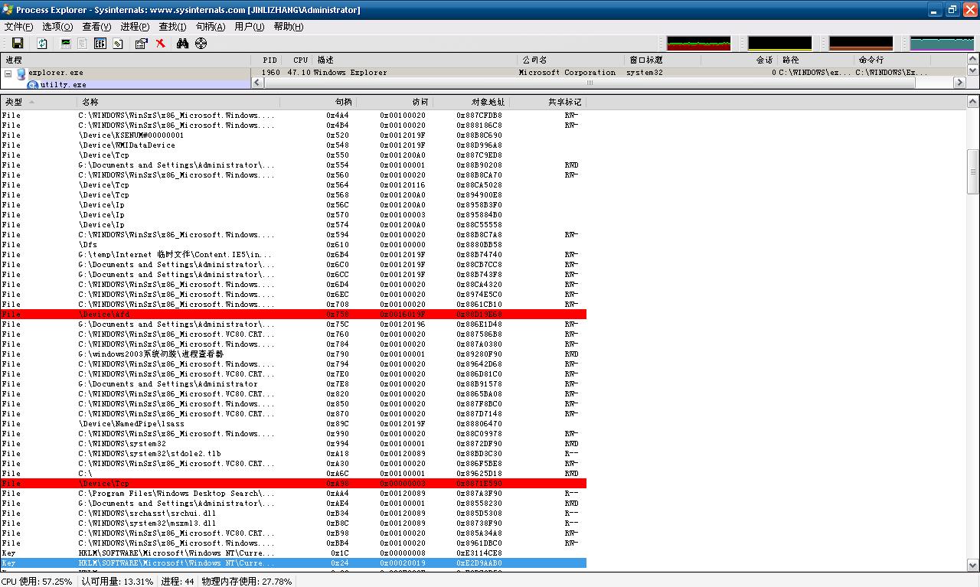Select the utilty.exe process row
Viewport: 980px width, 587px height.
[126, 85]
